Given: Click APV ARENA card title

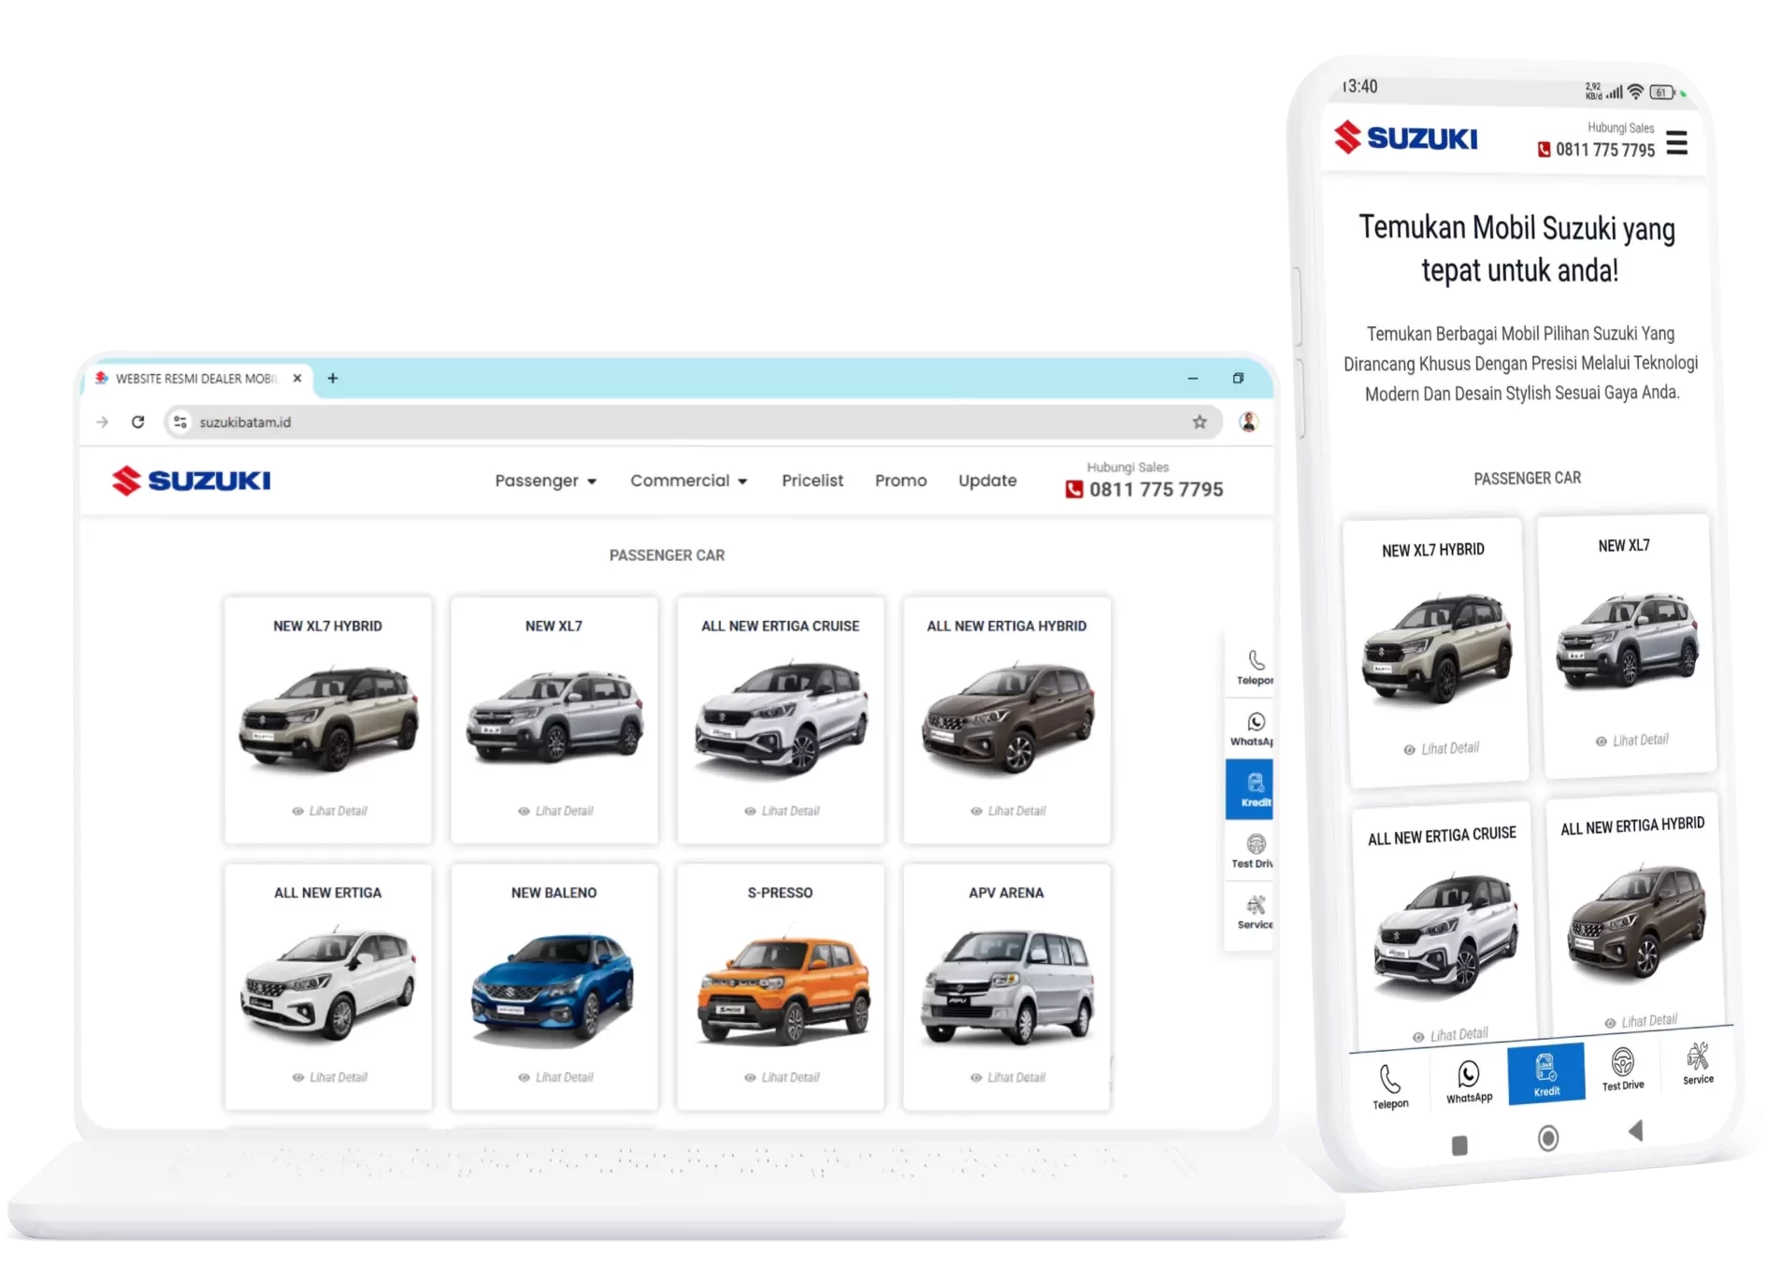Looking at the screenshot, I should pos(1007,893).
